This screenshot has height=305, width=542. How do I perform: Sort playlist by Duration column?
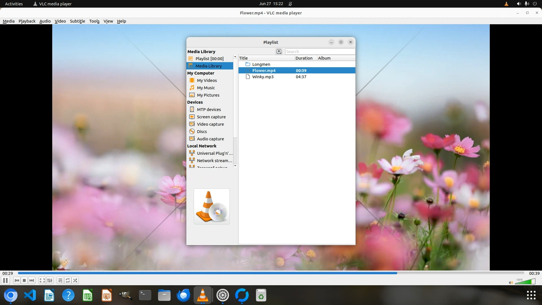click(x=304, y=58)
